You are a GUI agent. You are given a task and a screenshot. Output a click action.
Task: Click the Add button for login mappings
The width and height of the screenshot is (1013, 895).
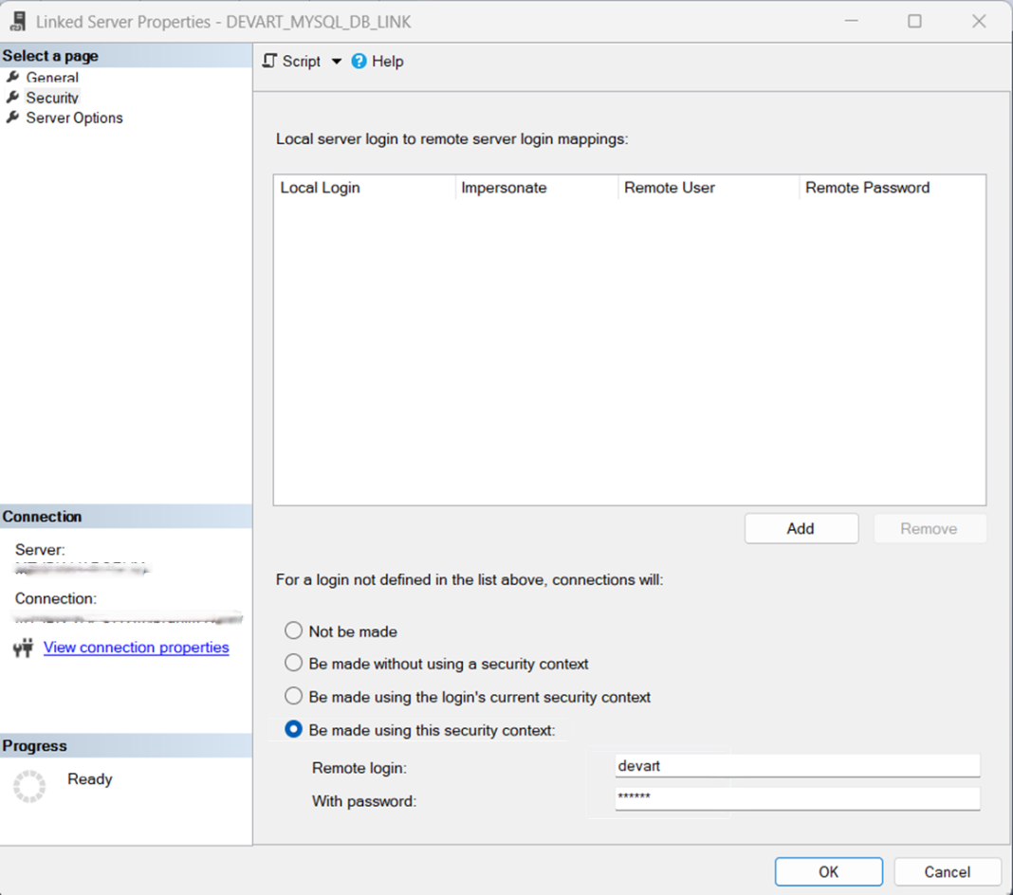[x=801, y=529]
